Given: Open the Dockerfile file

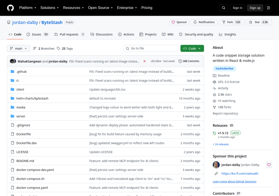Looking at the screenshot, I should click(23, 134).
